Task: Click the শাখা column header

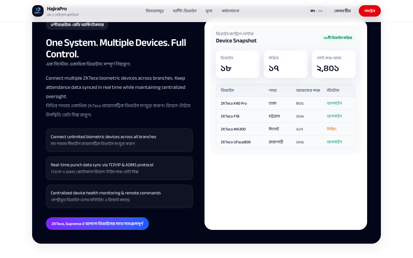Action: pos(273,90)
